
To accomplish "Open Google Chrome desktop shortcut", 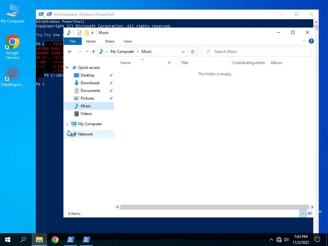I will point(12,47).
